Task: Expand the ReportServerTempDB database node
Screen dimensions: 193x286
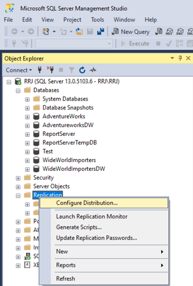Action: click(27, 143)
